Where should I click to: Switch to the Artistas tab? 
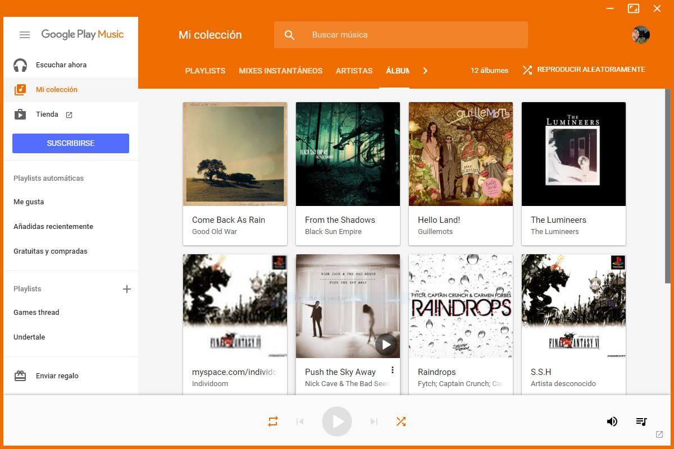tap(354, 71)
